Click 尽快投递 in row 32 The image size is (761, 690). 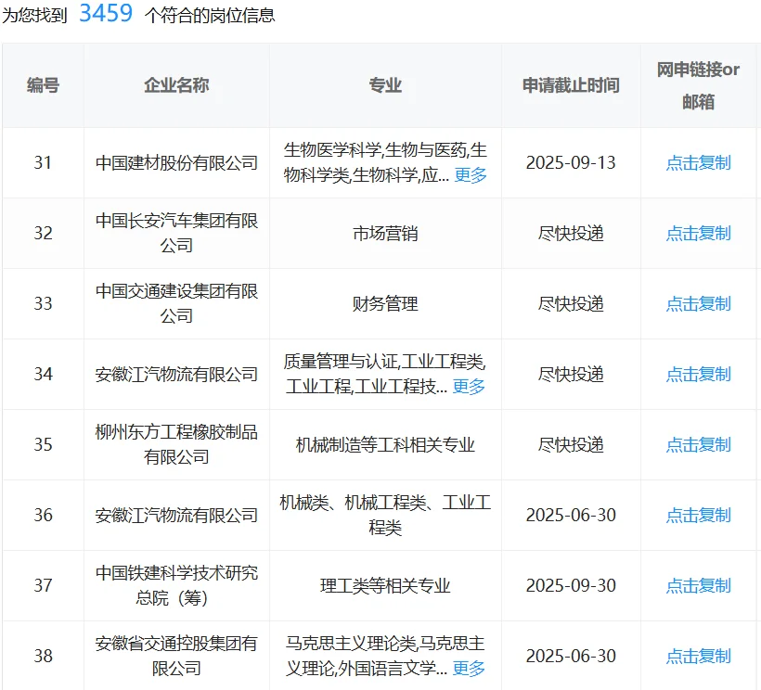coord(571,233)
